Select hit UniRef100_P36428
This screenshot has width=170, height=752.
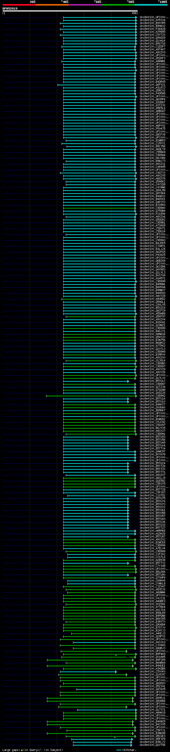pos(152,29)
